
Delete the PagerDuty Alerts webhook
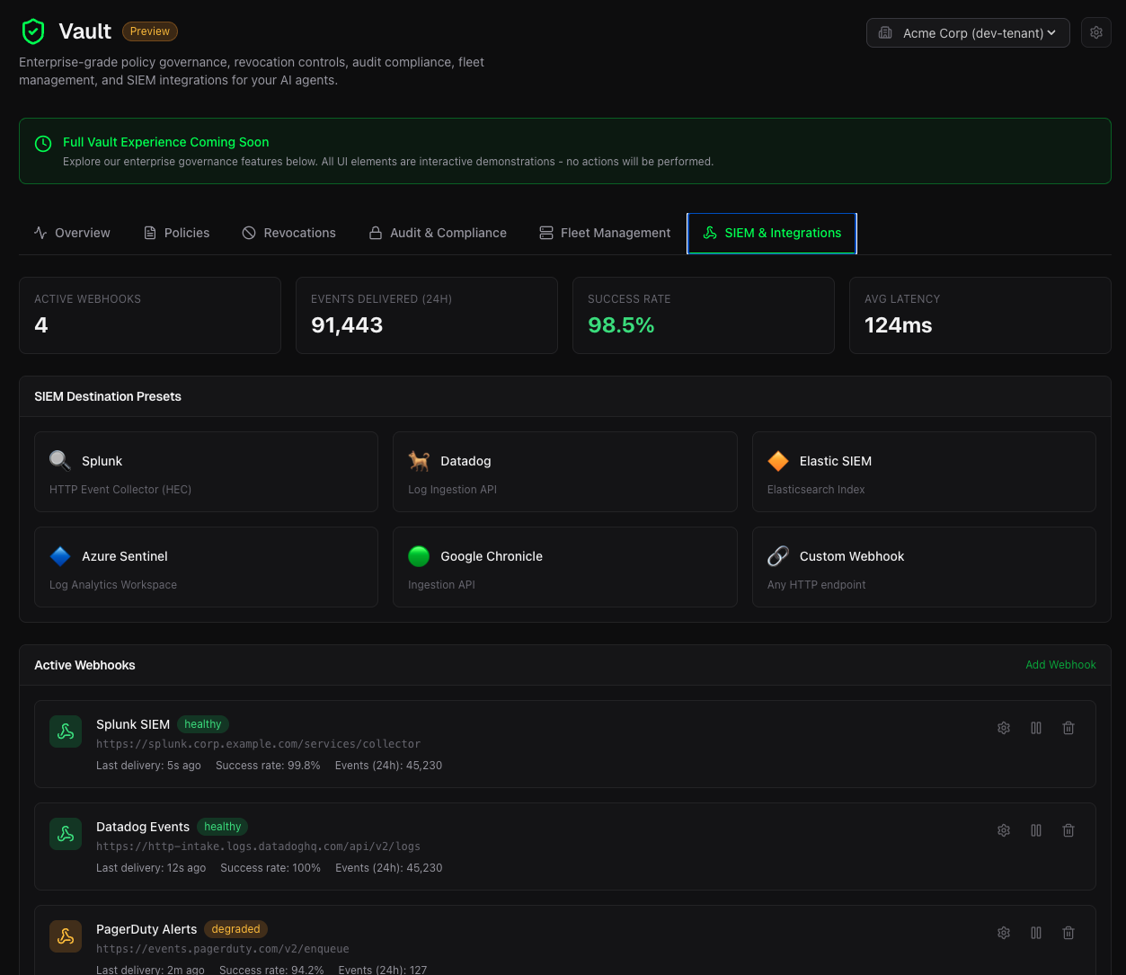point(1068,933)
